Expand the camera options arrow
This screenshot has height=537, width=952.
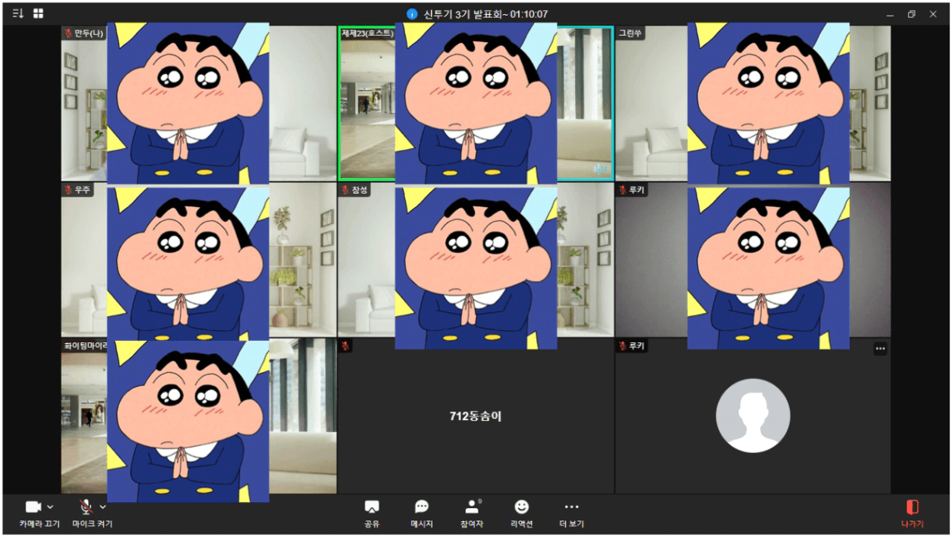pos(51,507)
